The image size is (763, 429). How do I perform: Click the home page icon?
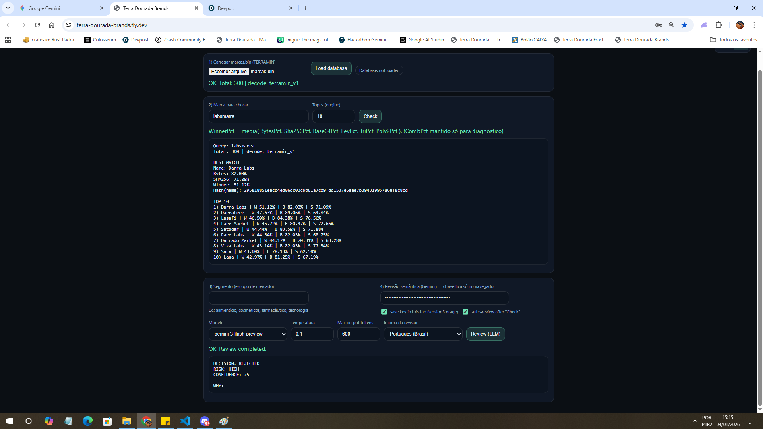pyautogui.click(x=52, y=25)
